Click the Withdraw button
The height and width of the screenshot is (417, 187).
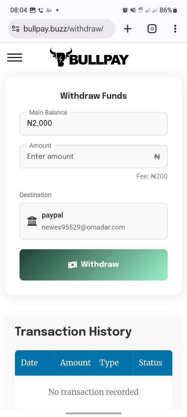coord(93,265)
